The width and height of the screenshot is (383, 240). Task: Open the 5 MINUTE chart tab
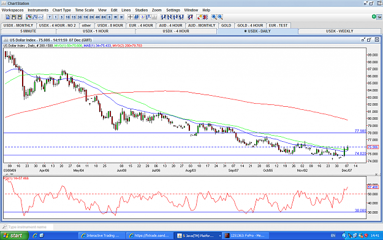pyautogui.click(x=28, y=31)
